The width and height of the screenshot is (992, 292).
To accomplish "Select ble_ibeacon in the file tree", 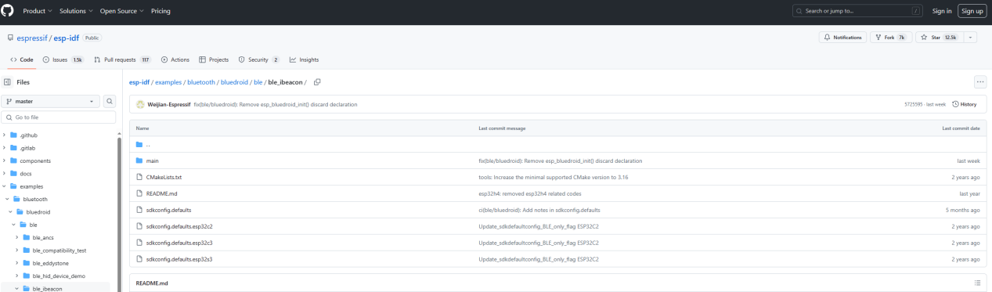I will coord(47,289).
